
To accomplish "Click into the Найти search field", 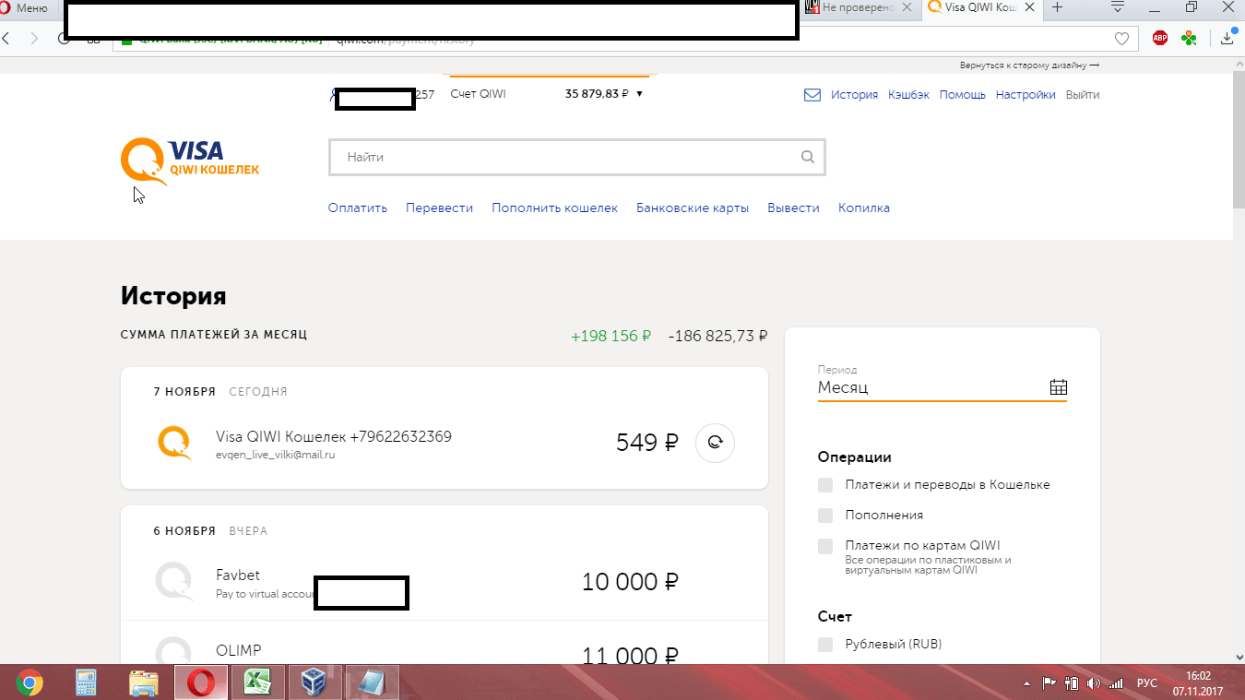I will (x=563, y=158).
